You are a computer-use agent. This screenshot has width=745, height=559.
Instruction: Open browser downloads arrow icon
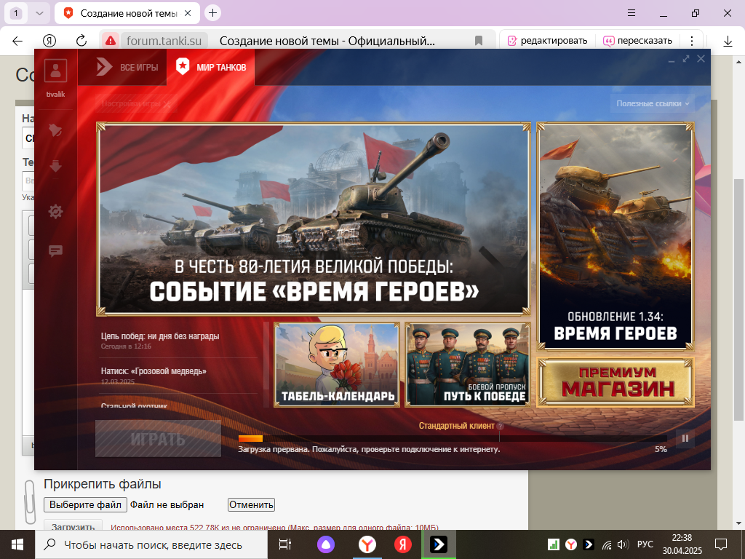[x=728, y=41]
